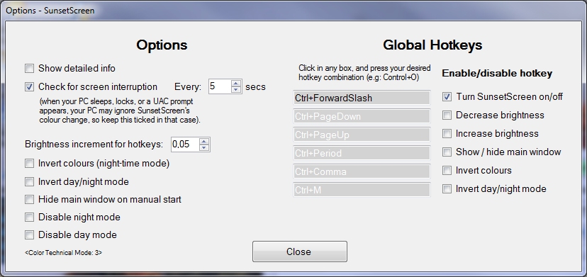
Task: Click the 'Every:' label text
Action: click(x=188, y=87)
